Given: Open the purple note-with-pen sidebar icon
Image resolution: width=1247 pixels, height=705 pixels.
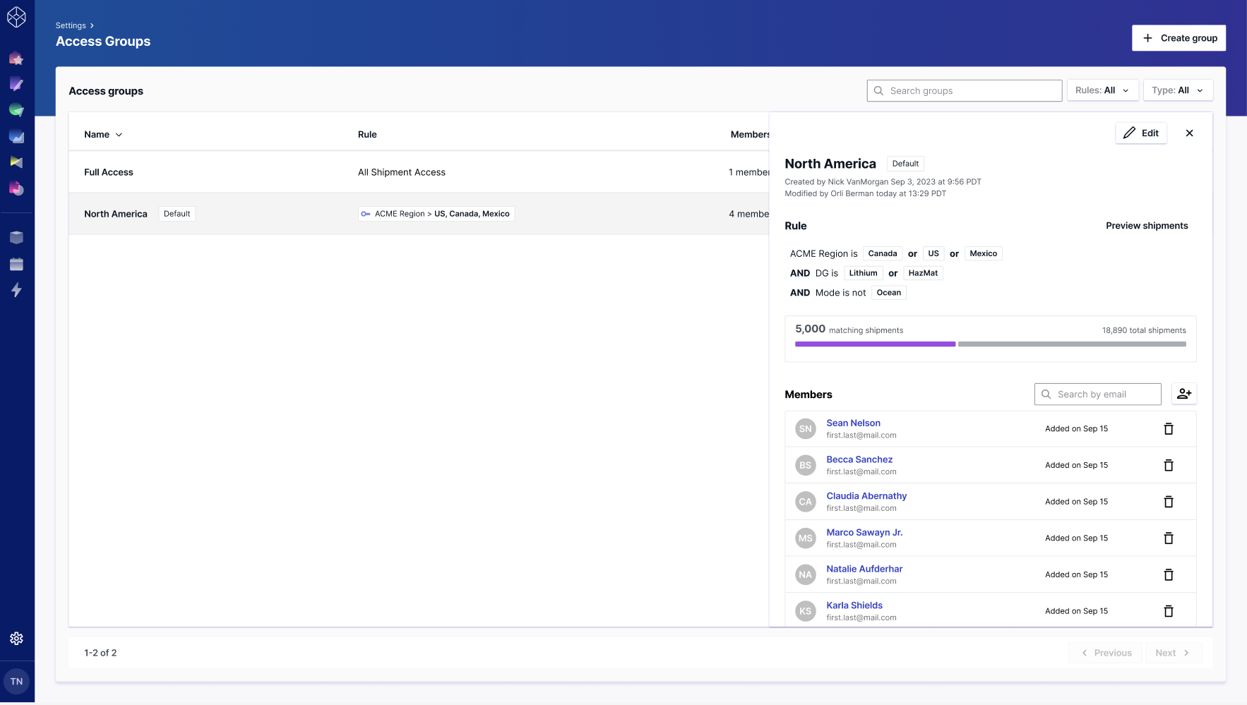Looking at the screenshot, I should [16, 85].
